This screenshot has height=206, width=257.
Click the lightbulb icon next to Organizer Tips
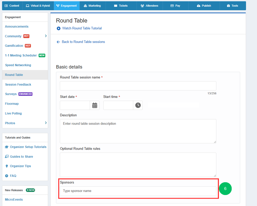point(7,166)
